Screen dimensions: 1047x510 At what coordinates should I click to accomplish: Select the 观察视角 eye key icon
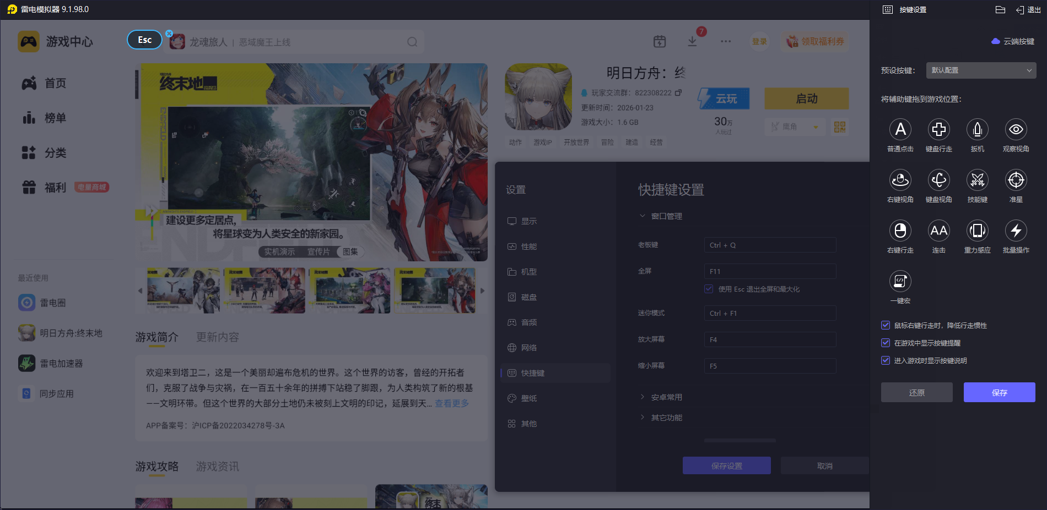coord(1016,129)
